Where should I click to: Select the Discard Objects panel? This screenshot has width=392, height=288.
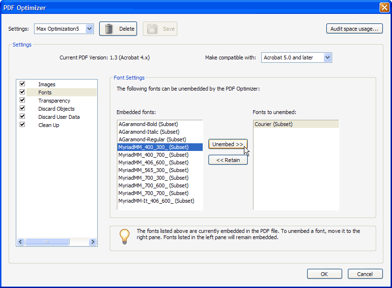click(56, 109)
